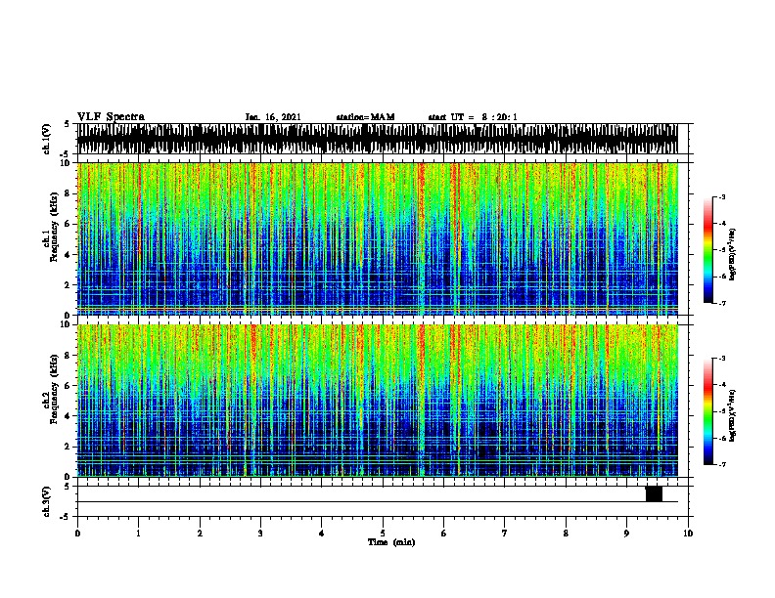Viewport: 775px width, 598px height.
Task: Click the time axis tick label '7'
Action: click(x=505, y=534)
